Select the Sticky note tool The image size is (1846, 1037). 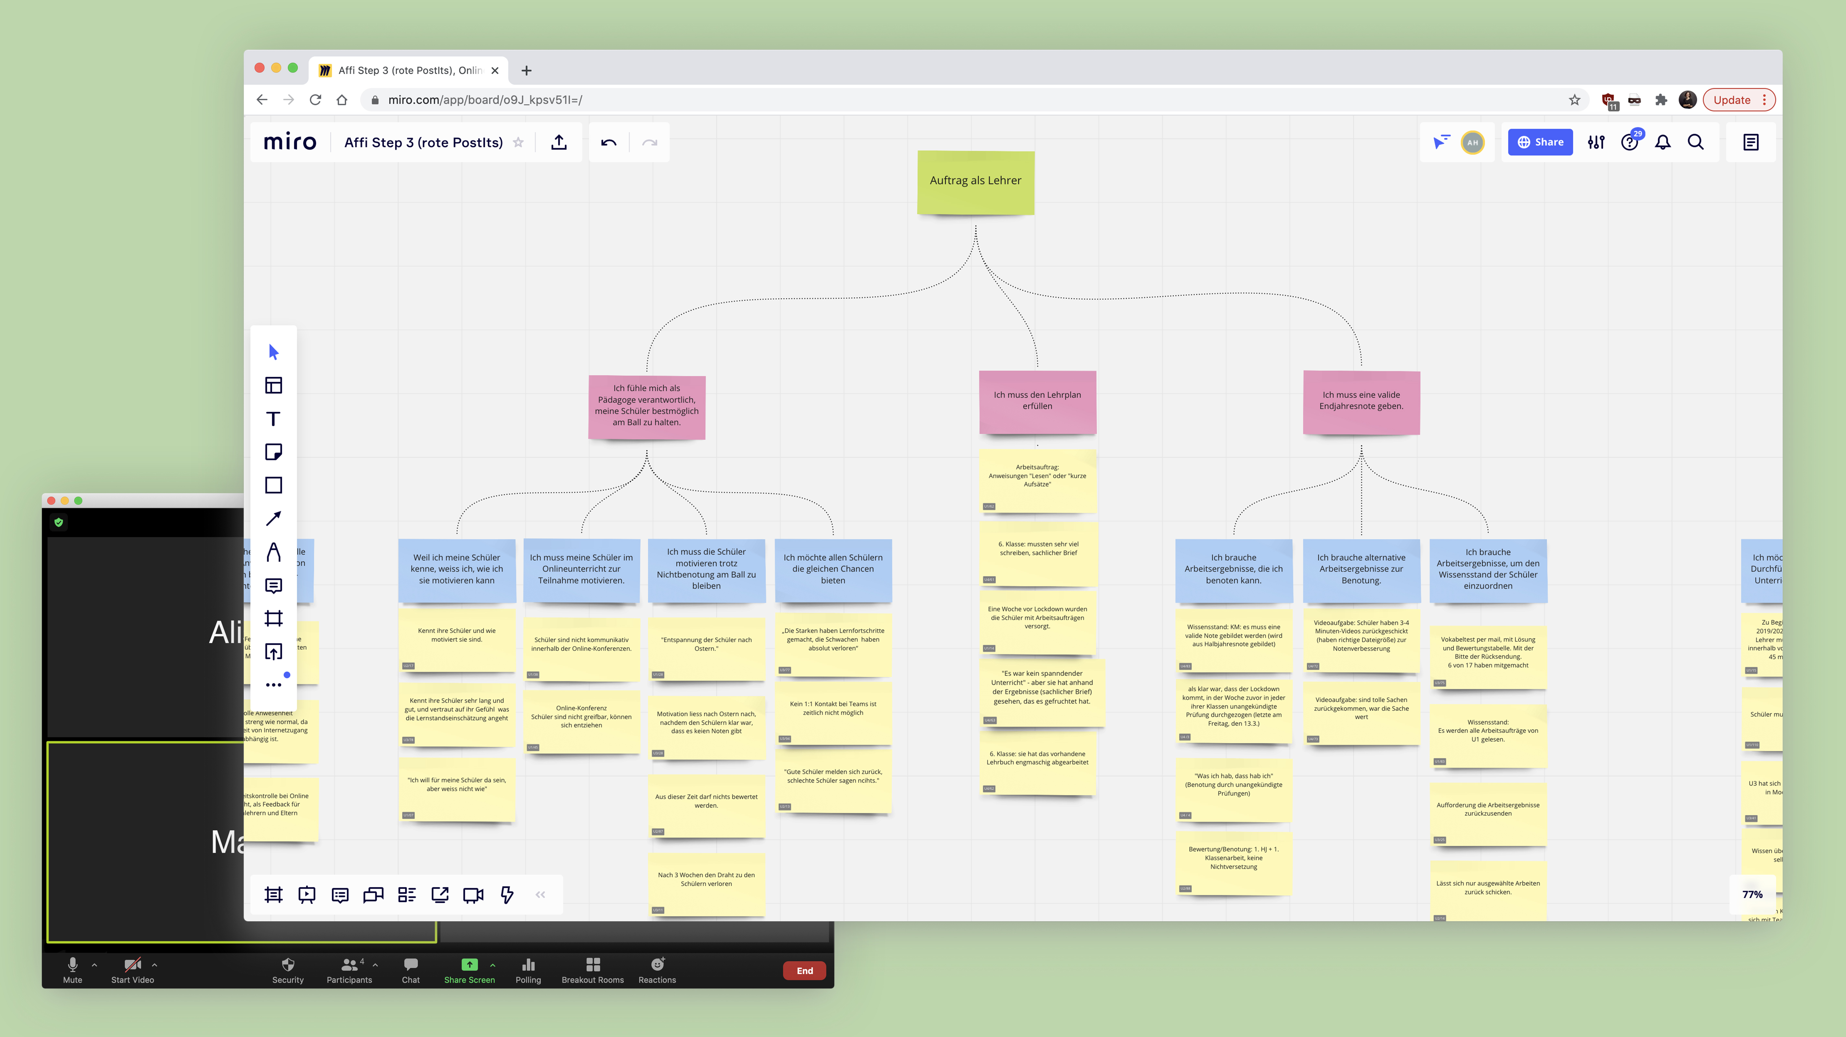point(273,452)
